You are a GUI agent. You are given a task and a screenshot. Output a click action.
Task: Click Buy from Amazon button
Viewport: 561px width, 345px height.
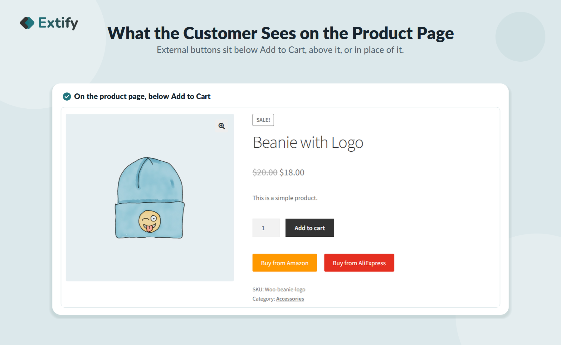pyautogui.click(x=285, y=263)
